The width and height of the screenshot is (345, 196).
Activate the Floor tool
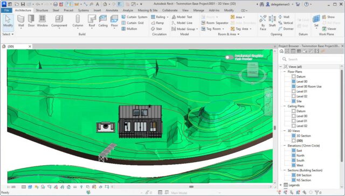pos(114,22)
